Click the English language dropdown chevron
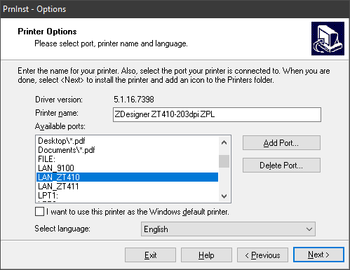This screenshot has width=350, height=270. [x=309, y=229]
